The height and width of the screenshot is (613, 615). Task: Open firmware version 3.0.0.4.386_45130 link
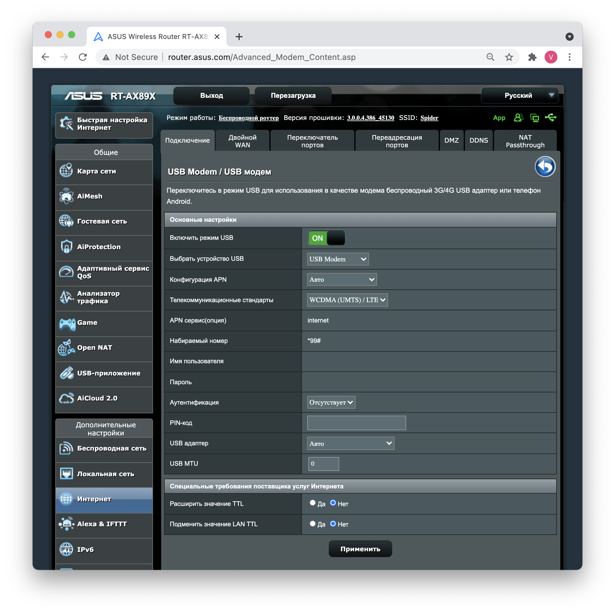coord(371,118)
